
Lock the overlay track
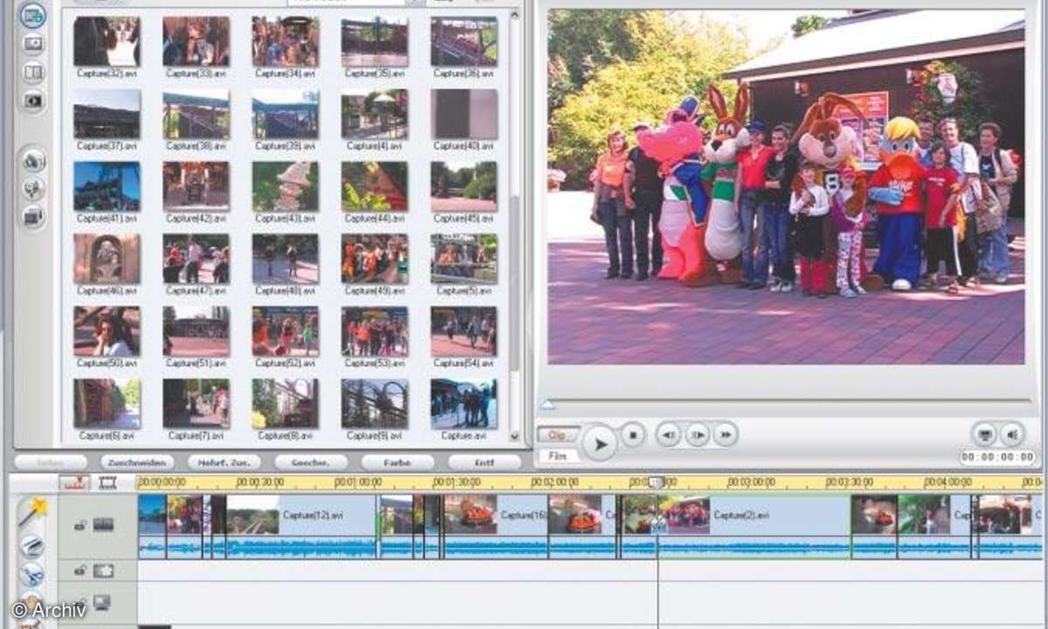(80, 570)
